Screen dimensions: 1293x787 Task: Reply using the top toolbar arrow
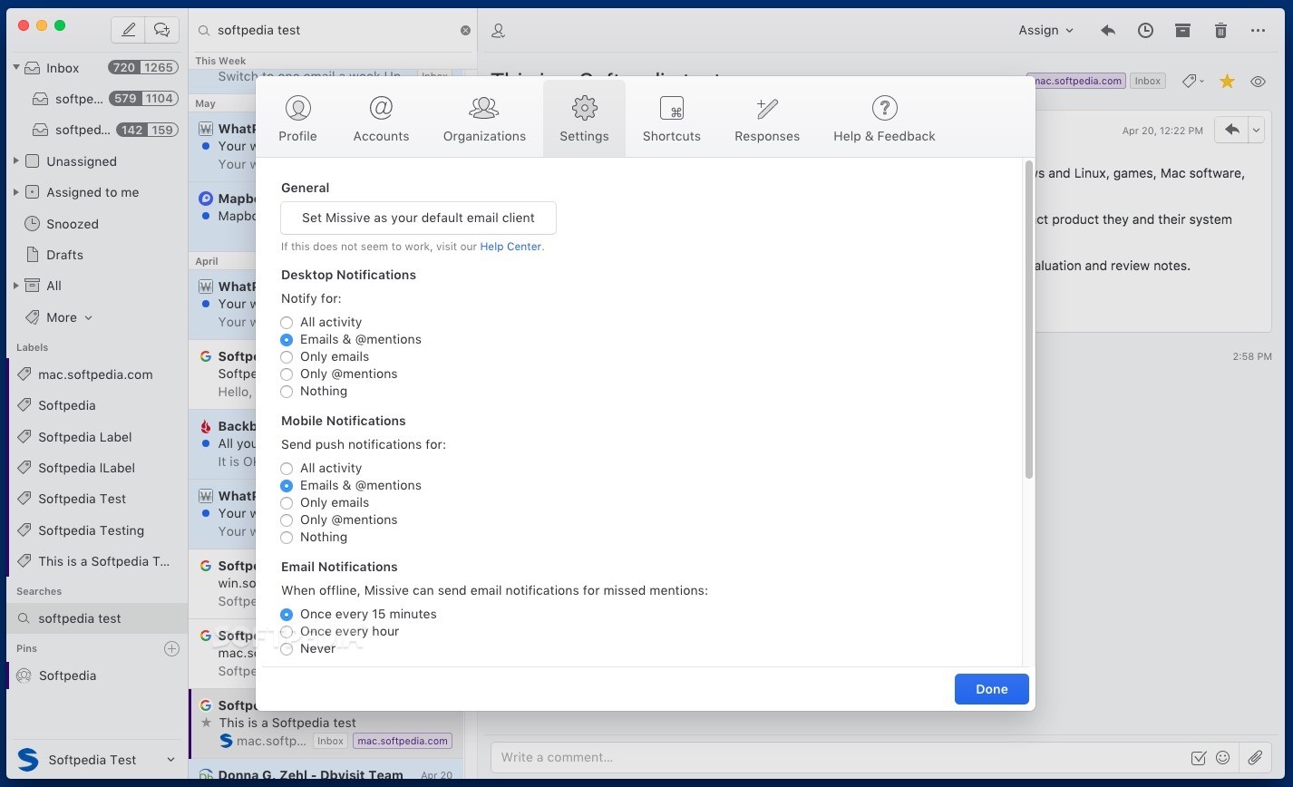point(1107,30)
